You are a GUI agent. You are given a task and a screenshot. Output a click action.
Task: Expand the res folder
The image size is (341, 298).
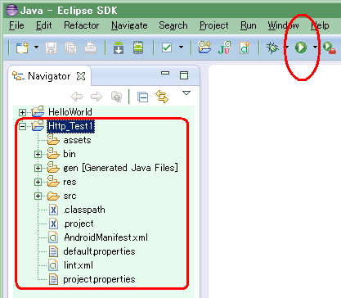[x=38, y=183]
